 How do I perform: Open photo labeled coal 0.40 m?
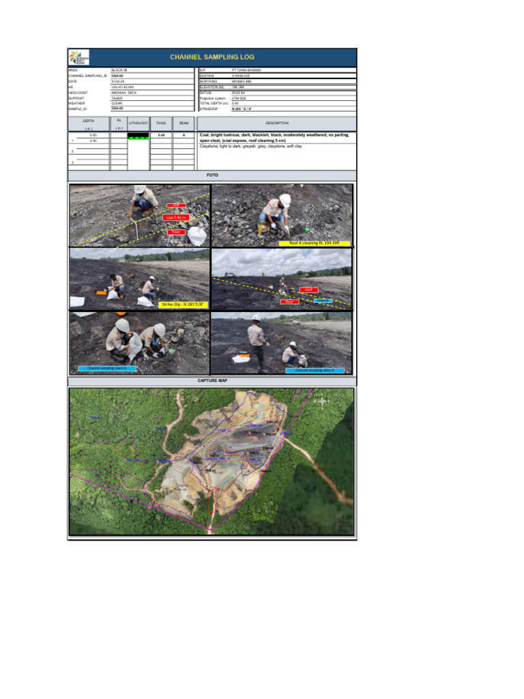[139, 216]
